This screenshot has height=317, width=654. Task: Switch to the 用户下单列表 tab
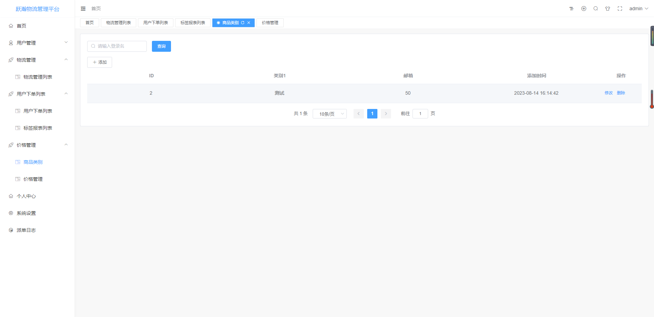point(156,23)
